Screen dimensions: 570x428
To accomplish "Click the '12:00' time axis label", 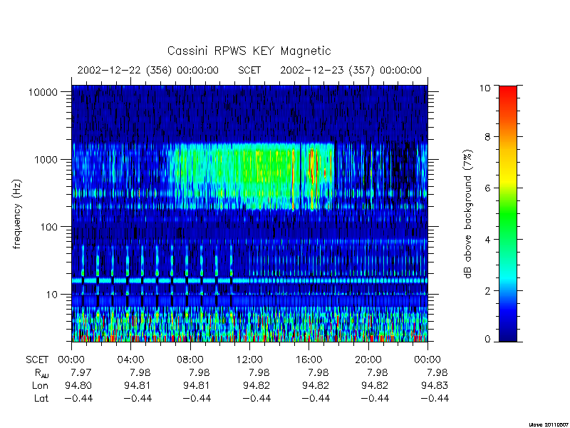I will coord(249,360).
